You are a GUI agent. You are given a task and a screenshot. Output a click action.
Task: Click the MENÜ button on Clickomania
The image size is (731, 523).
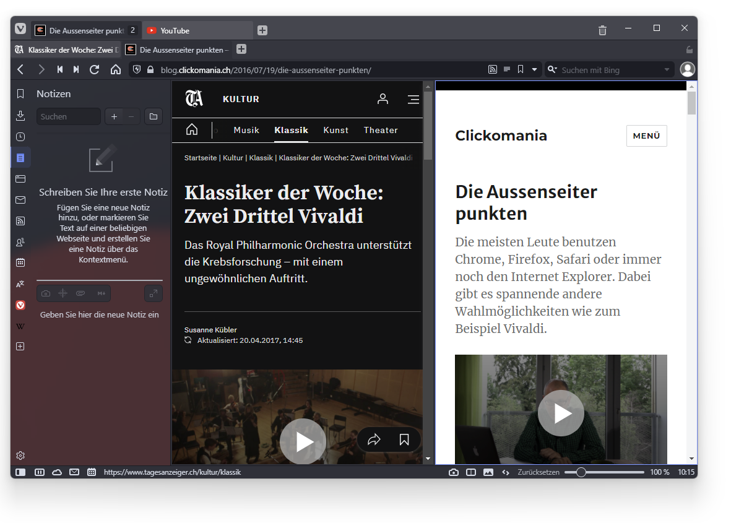646,136
